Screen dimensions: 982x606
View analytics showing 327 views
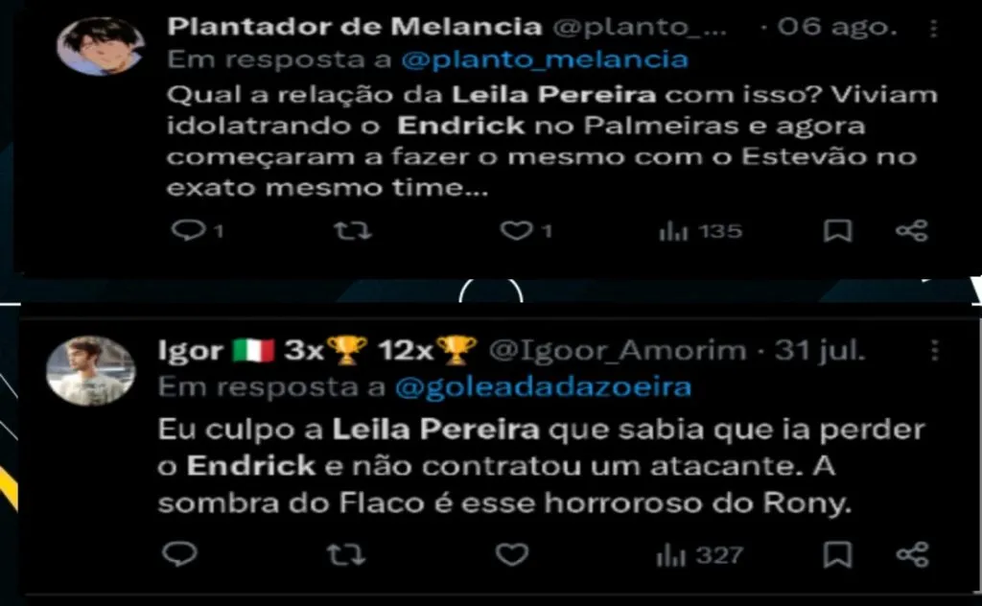pos(699,555)
